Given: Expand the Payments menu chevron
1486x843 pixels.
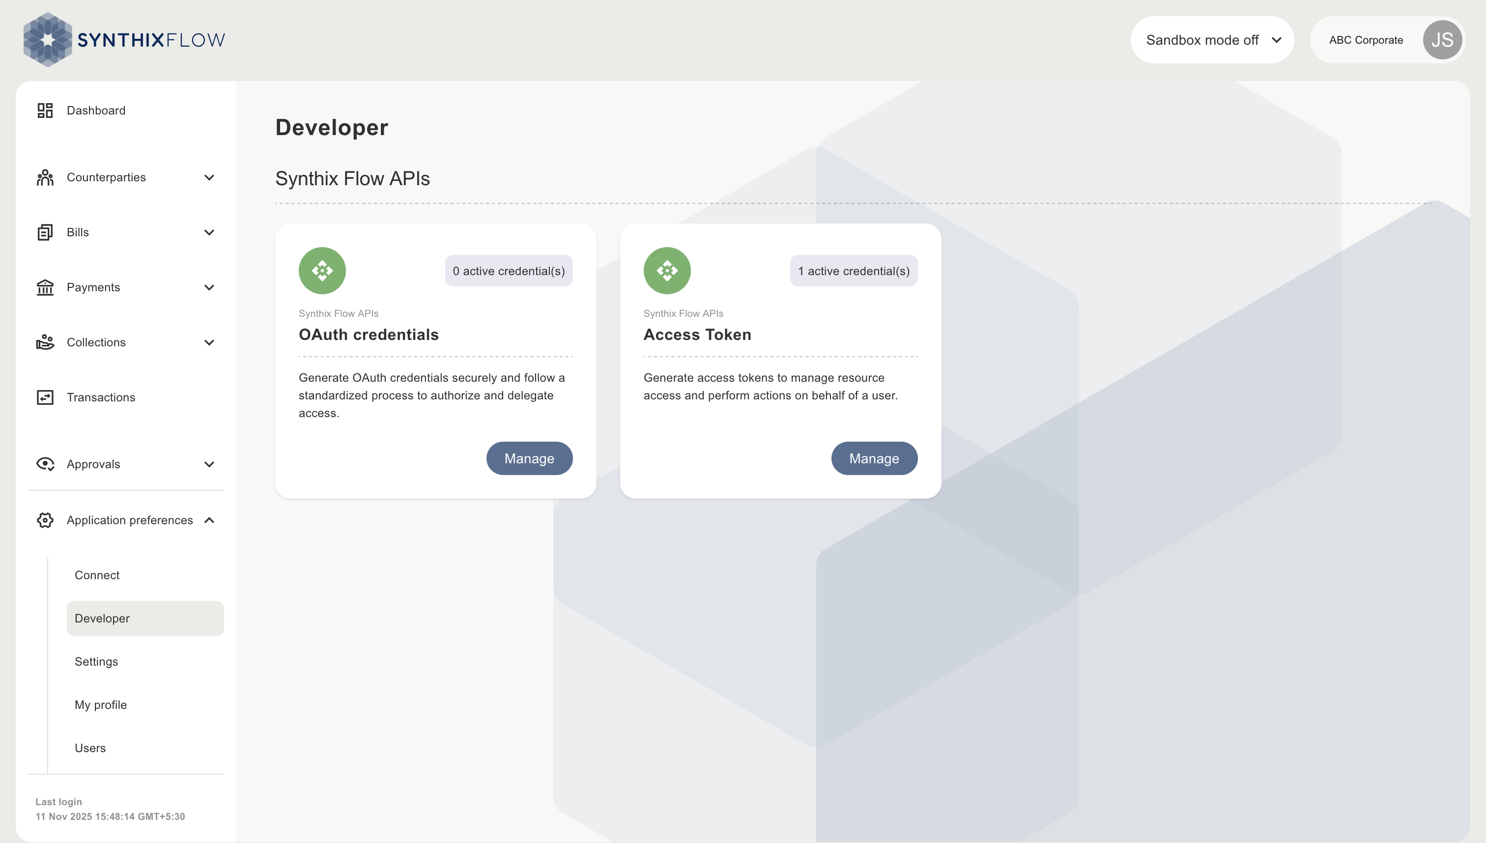Looking at the screenshot, I should 210,287.
